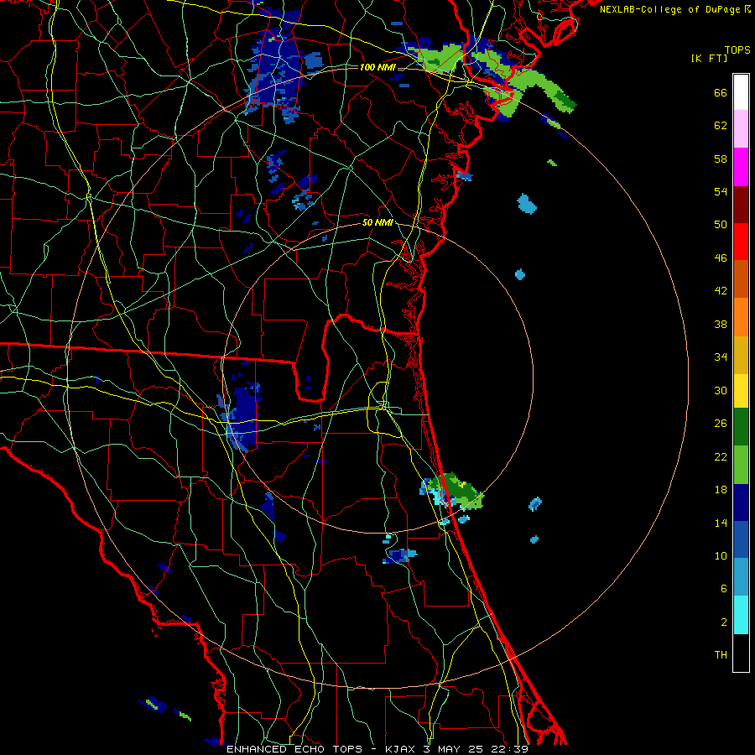755x755 pixels.
Task: Click the '46' legend value
Action: [721, 258]
